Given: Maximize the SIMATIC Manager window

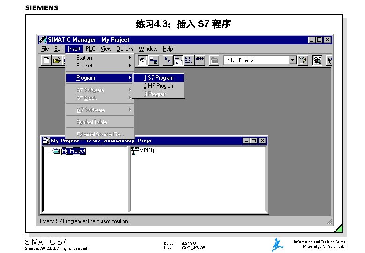Looking at the screenshot, I should click(319, 40).
